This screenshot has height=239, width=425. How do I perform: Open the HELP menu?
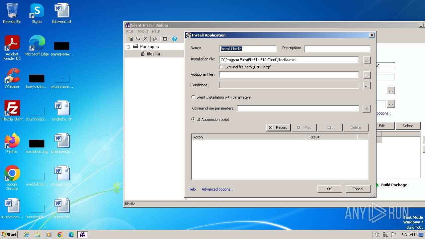point(156,32)
